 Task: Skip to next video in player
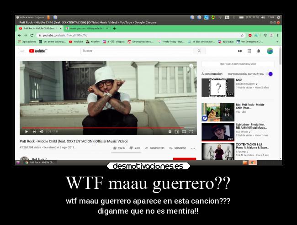[34, 132]
